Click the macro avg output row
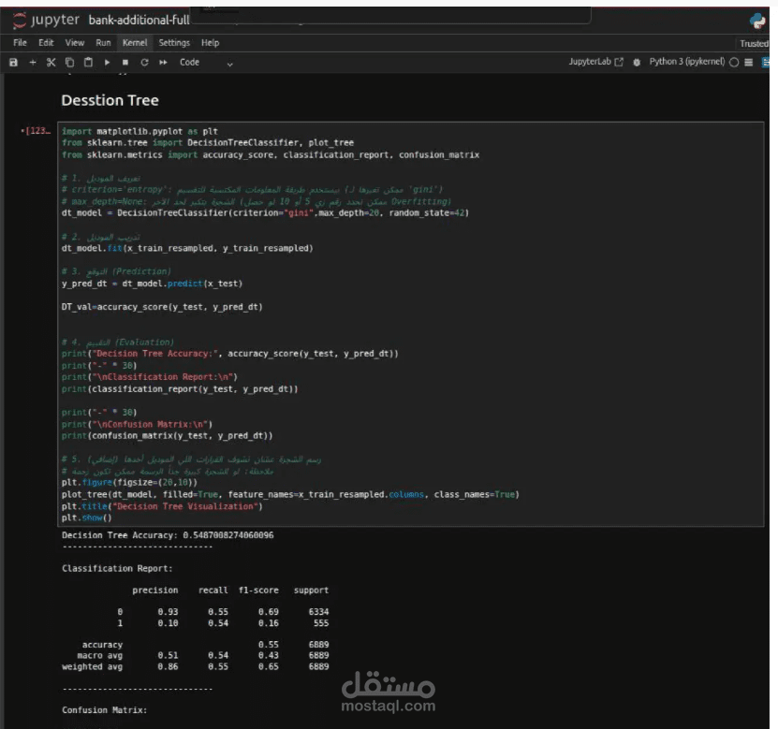This screenshot has height=729, width=778. [x=203, y=656]
